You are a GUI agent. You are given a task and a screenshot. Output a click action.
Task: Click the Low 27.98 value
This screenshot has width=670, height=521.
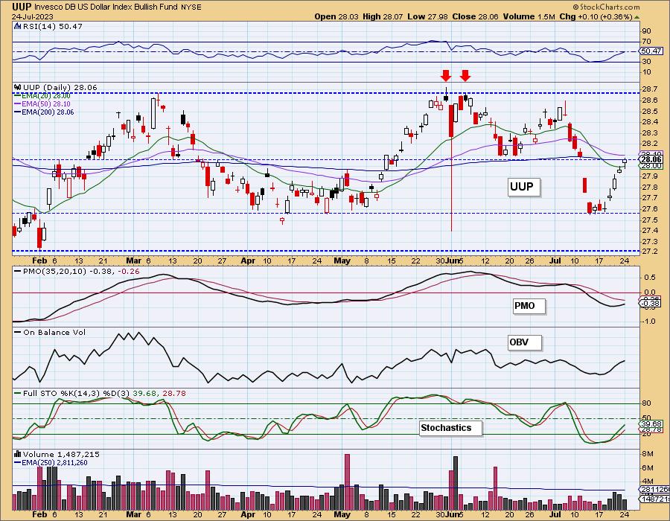click(x=427, y=16)
